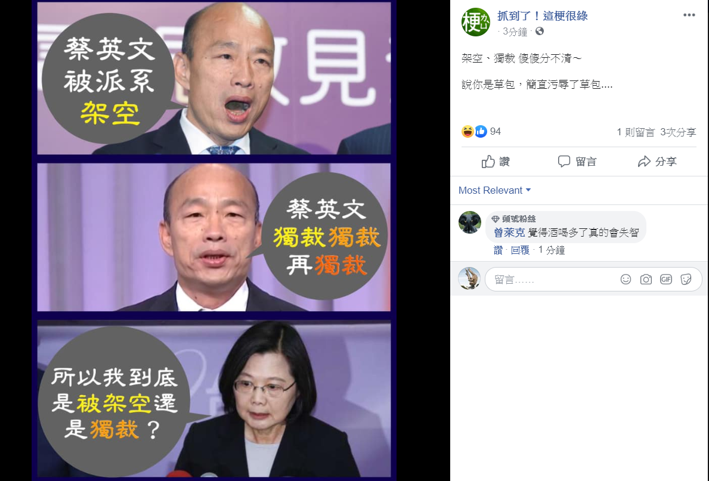
Task: Insert an emoji via smiley icon
Action: [x=626, y=280]
